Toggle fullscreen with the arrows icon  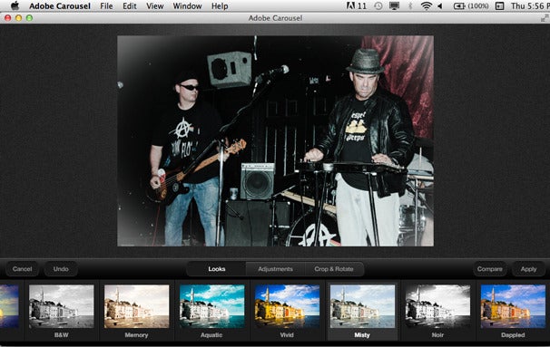545,18
